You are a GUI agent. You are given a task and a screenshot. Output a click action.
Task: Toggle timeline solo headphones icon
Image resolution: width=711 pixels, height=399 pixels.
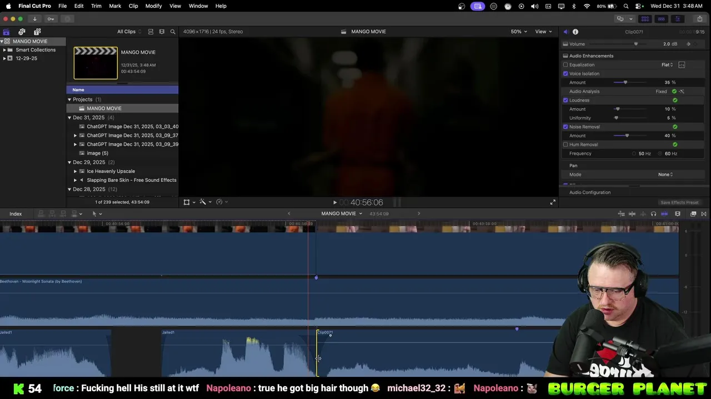point(653,214)
